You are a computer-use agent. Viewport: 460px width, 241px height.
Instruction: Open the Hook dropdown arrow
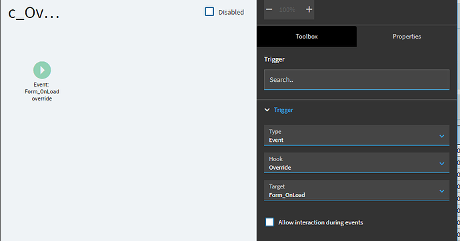coord(441,164)
